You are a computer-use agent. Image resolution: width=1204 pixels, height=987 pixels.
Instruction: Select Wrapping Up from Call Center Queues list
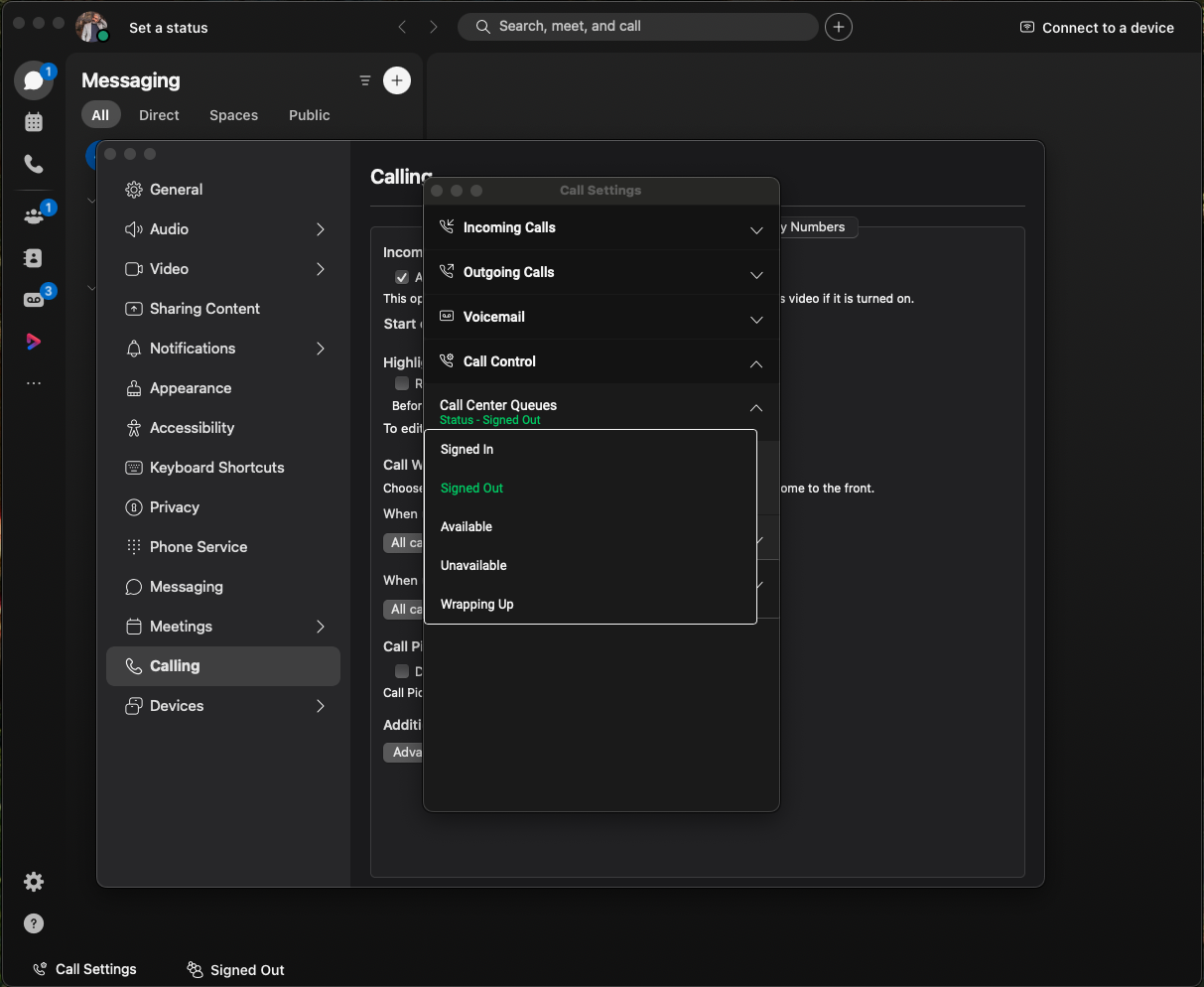pos(477,604)
